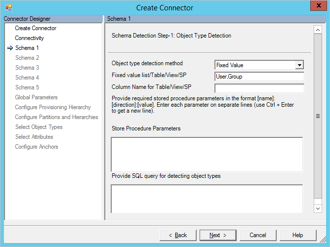The width and height of the screenshot is (330, 247).
Task: Click the blue arrow icon beside Schema 1
Action: (x=10, y=48)
